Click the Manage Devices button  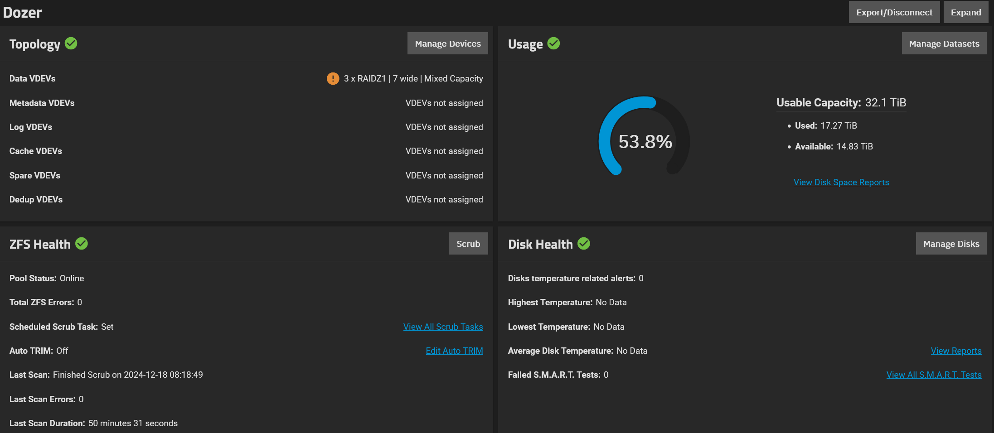pos(447,43)
